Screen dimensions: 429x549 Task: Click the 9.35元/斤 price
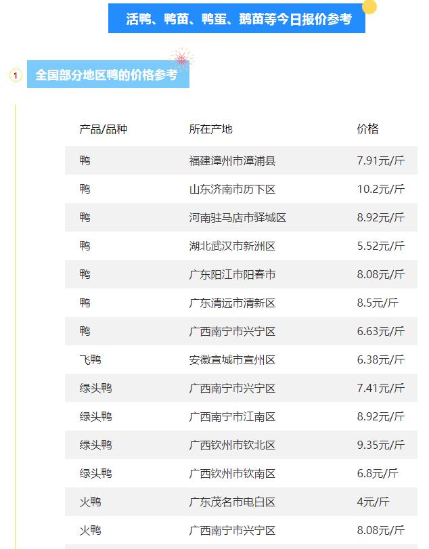coord(380,445)
